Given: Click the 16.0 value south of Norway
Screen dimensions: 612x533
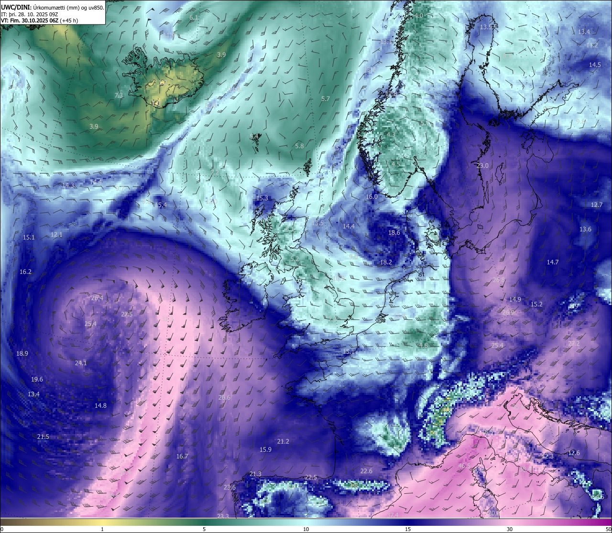Looking at the screenshot, I should (x=372, y=197).
